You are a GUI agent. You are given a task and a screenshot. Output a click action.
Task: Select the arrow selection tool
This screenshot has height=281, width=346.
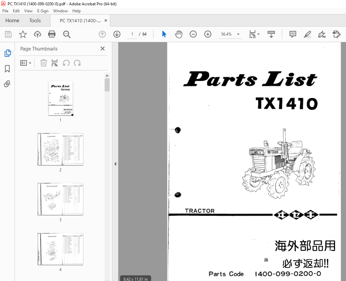point(164,34)
